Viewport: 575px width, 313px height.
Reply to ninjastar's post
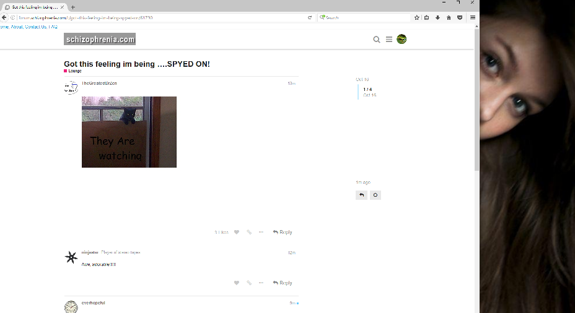click(283, 283)
